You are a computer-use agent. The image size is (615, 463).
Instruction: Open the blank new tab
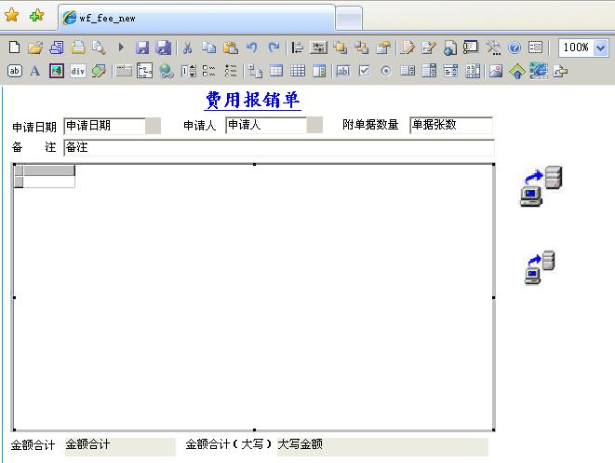click(x=349, y=18)
